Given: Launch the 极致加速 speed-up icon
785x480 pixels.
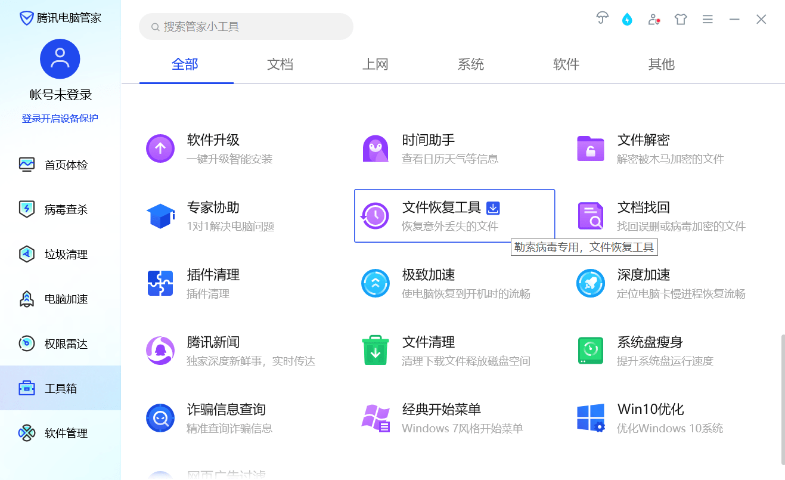Looking at the screenshot, I should tap(376, 283).
